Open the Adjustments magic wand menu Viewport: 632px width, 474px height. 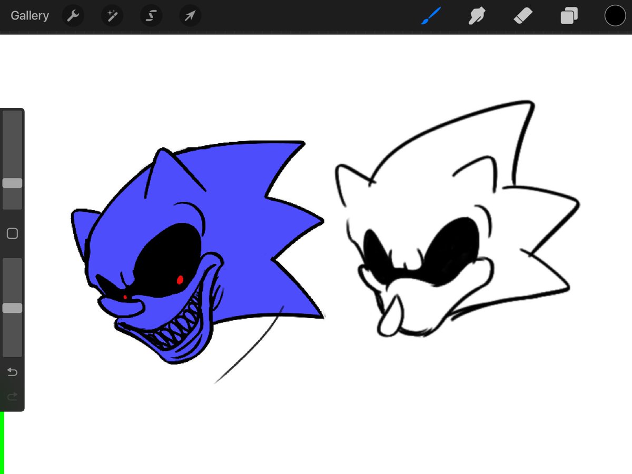(112, 16)
